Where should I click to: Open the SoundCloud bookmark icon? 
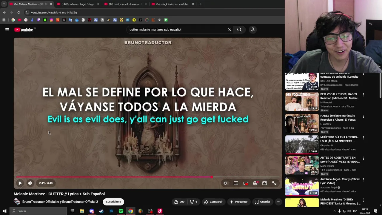[x=58, y=20]
